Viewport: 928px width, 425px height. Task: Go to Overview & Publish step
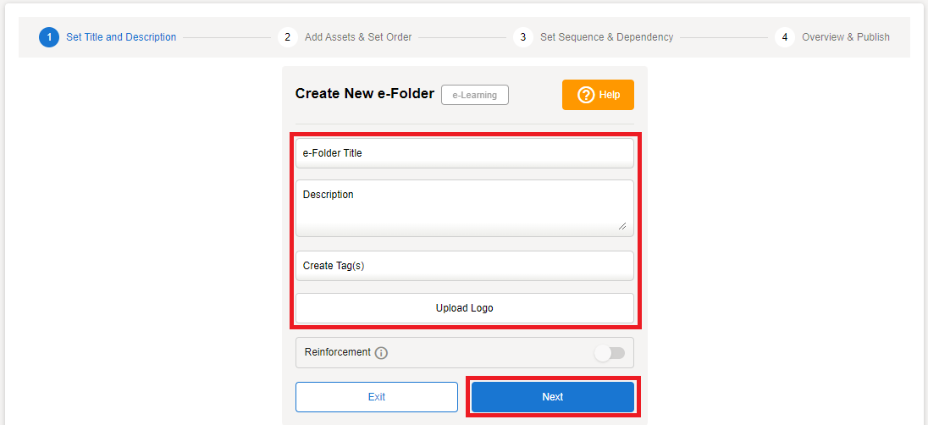tap(845, 37)
